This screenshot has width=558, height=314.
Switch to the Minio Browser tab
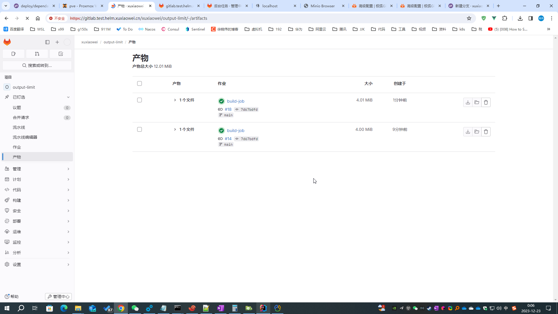point(322,6)
